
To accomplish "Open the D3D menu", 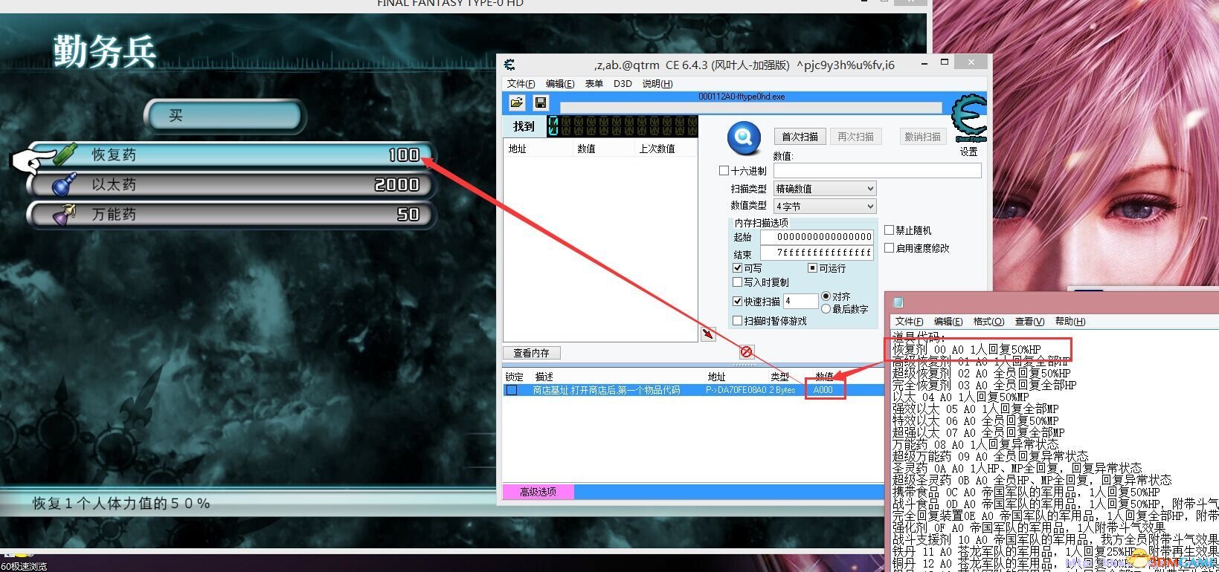I will [x=623, y=84].
